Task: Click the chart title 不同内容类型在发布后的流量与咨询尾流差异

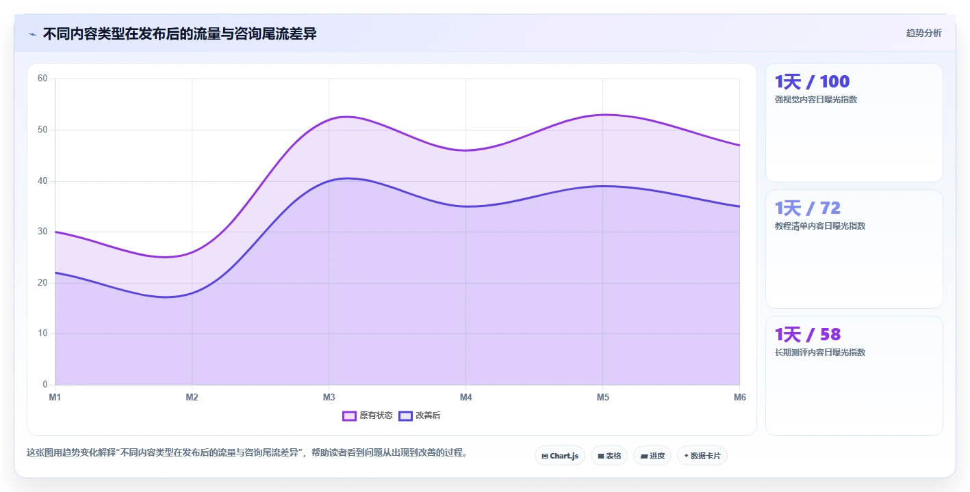Action: pos(180,33)
